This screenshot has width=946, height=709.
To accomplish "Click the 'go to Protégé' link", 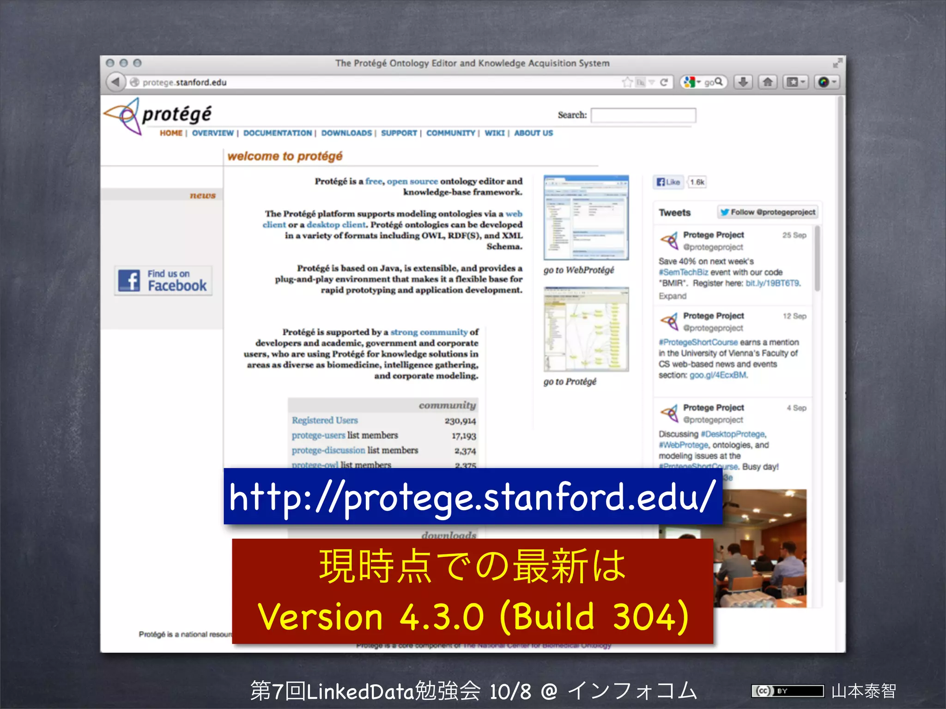I will (570, 382).
